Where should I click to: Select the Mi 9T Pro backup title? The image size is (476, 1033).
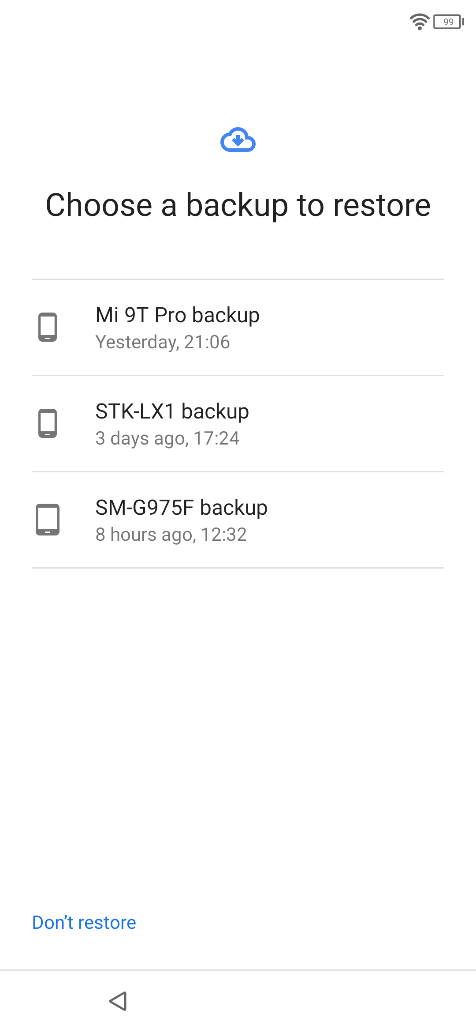click(x=177, y=315)
